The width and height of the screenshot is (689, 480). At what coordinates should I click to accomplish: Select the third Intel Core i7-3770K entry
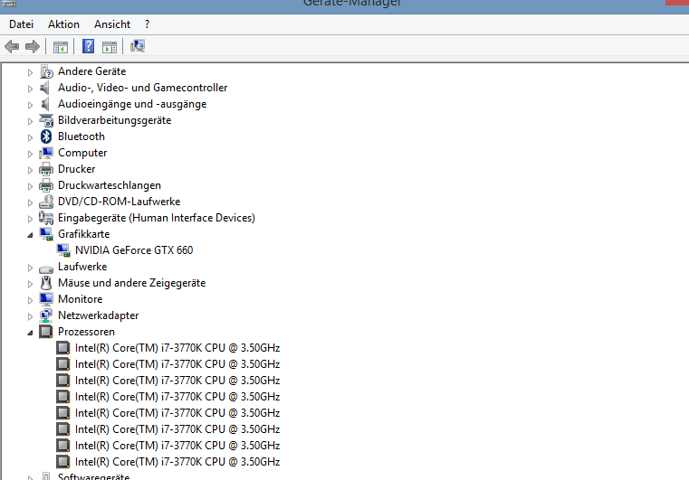[x=177, y=381]
